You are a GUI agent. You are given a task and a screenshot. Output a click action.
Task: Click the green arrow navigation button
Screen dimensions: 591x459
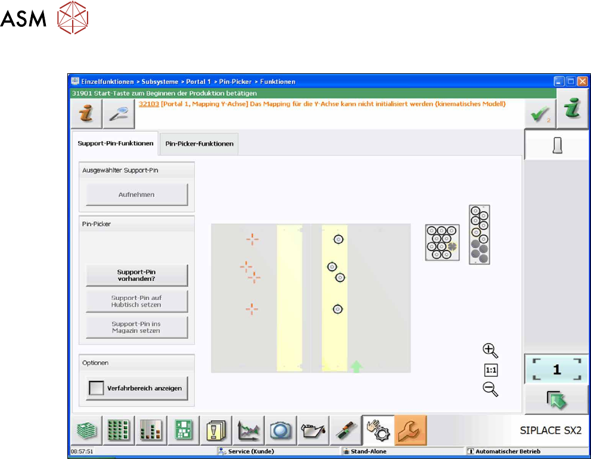(556, 400)
